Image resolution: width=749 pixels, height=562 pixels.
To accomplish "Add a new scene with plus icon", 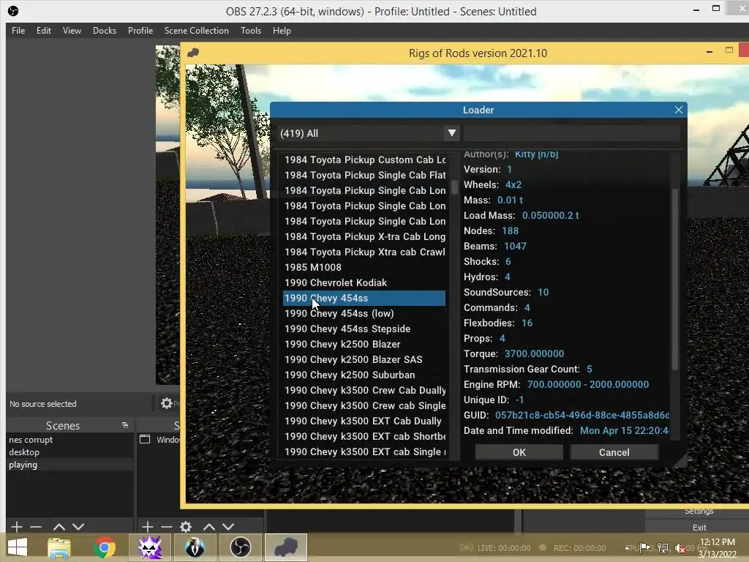I will [16, 527].
